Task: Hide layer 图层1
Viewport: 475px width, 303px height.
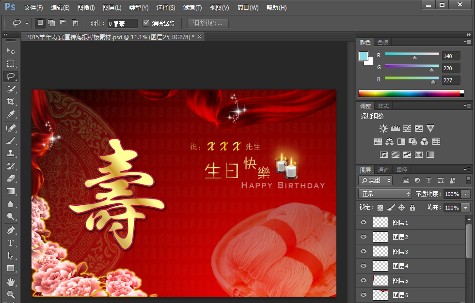Action: point(364,223)
